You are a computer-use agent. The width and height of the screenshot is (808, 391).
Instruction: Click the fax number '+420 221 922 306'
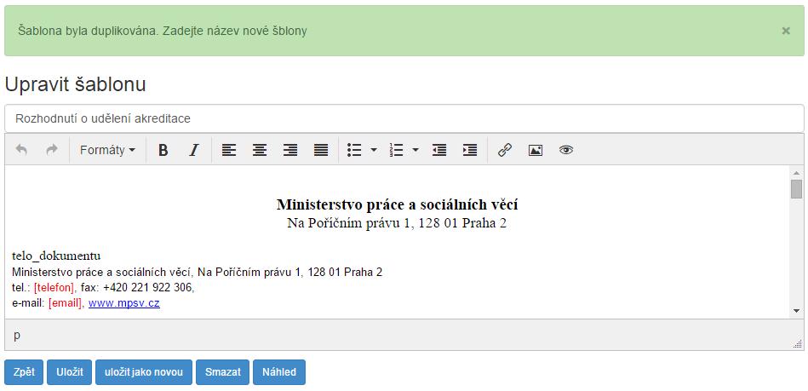click(147, 288)
